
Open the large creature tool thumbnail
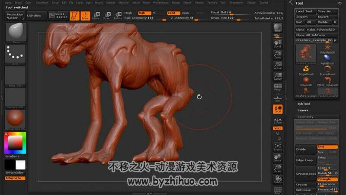click(306, 54)
